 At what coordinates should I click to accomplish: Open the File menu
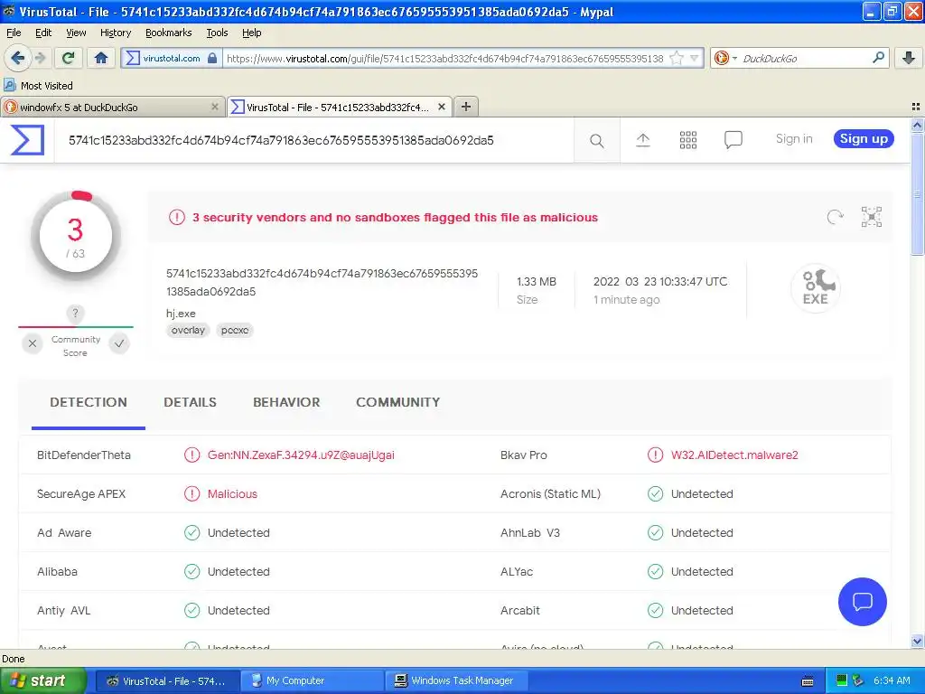(x=14, y=33)
